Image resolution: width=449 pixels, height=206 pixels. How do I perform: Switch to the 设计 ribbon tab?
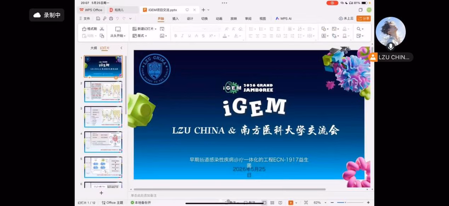[x=190, y=19]
